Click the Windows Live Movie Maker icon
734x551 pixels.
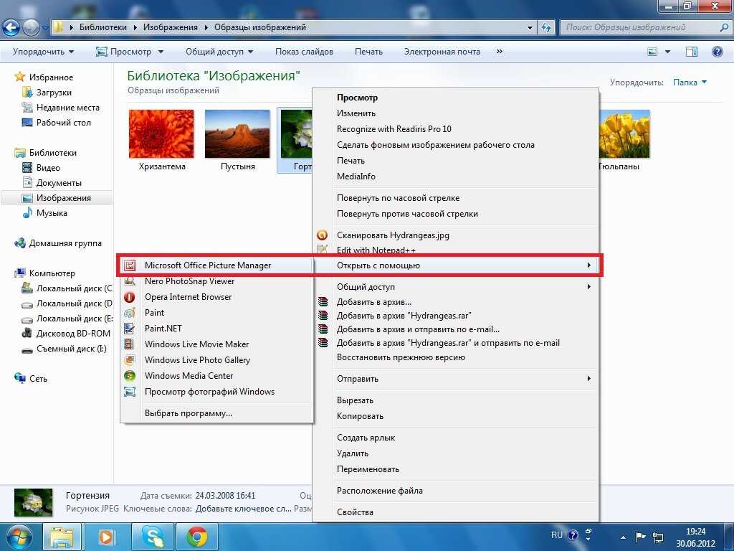[x=130, y=344]
